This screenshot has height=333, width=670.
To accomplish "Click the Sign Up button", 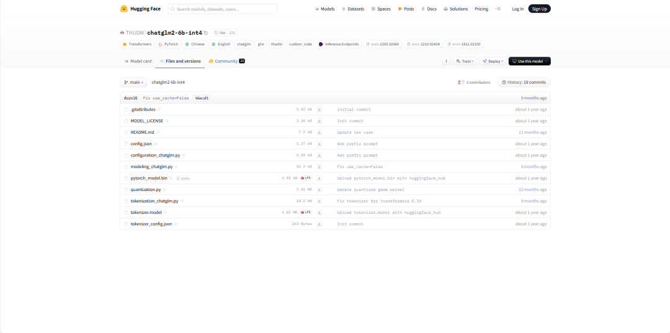I will [539, 9].
